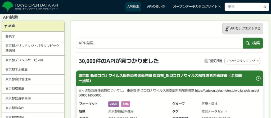Open the 新型コロナウイルス陽性患者発表詳細 card title

160,78
